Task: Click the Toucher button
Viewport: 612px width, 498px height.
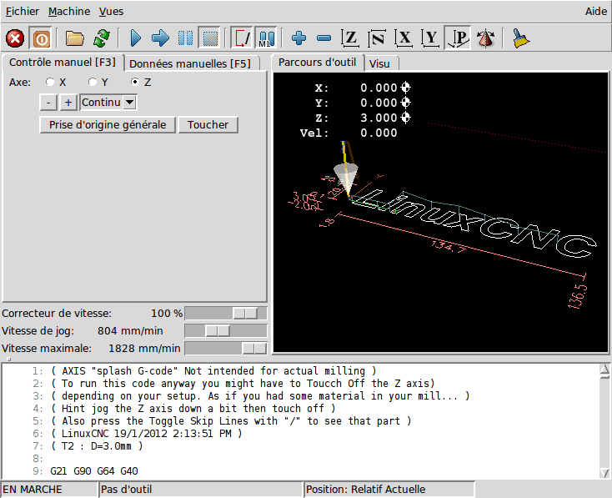Action: coord(208,125)
